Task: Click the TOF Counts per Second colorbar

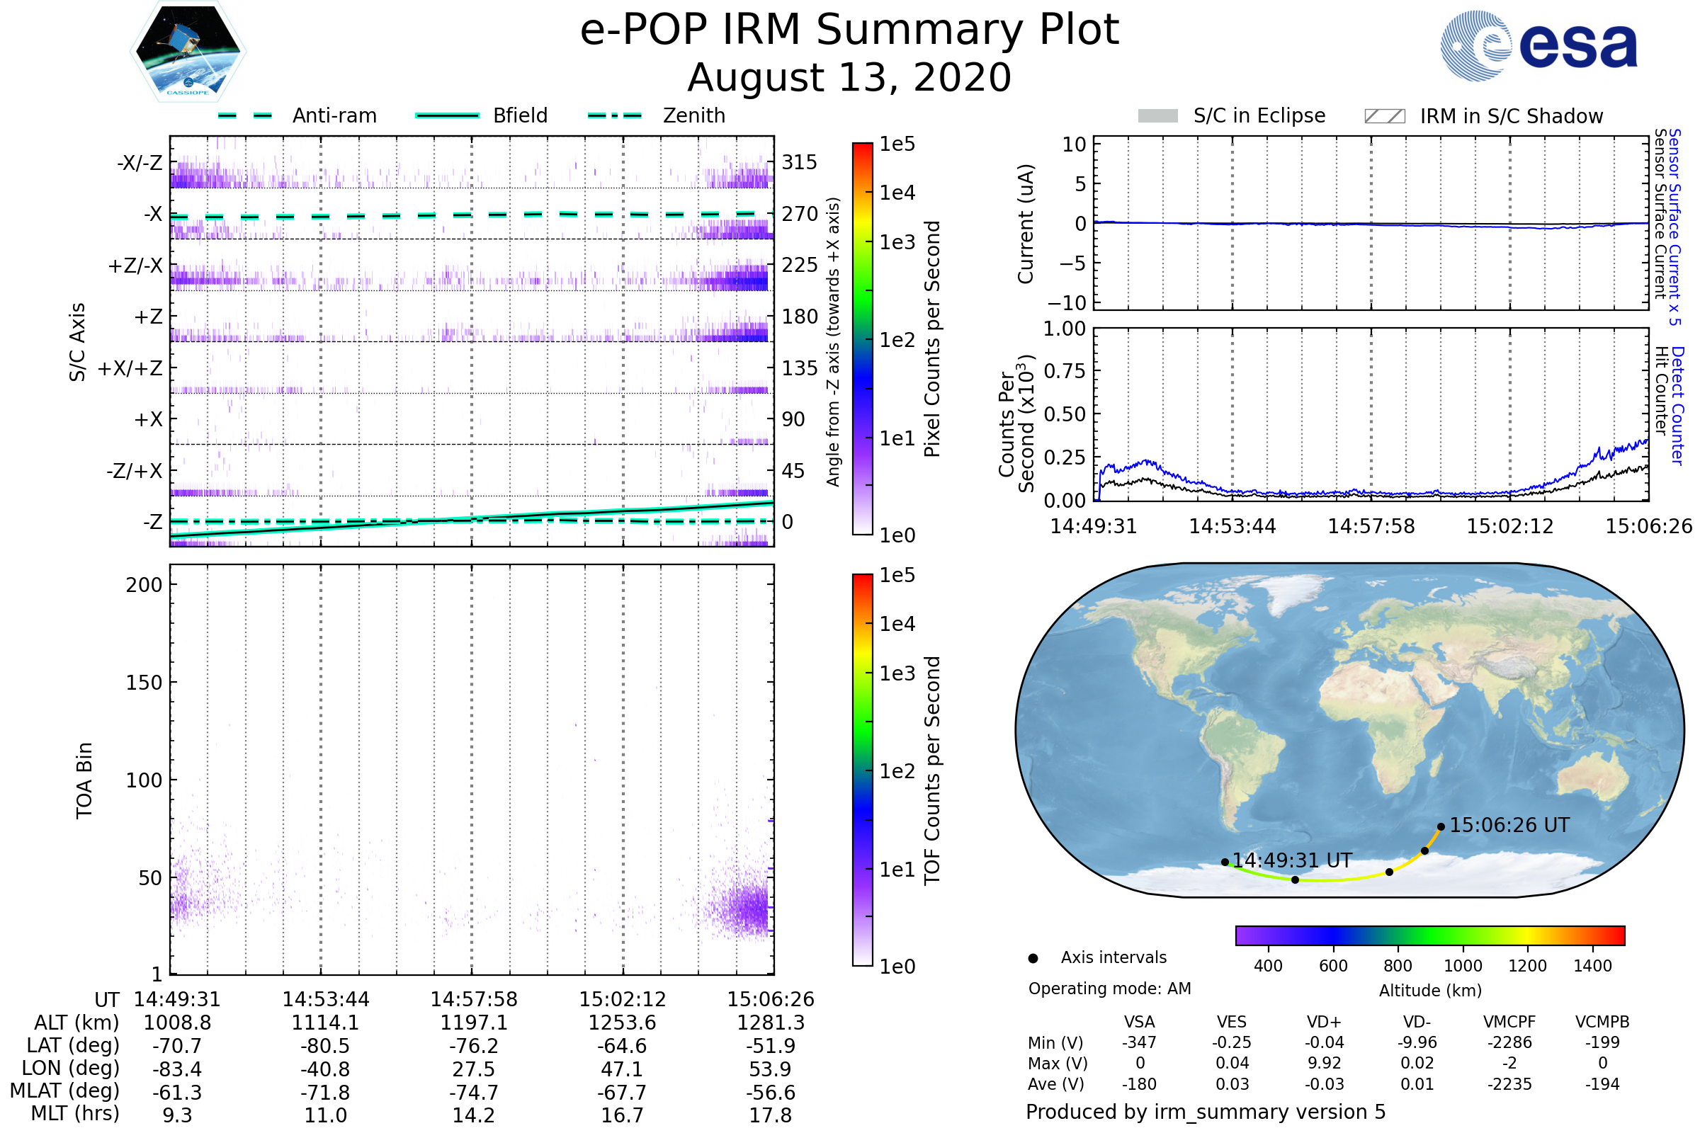Action: [x=862, y=770]
